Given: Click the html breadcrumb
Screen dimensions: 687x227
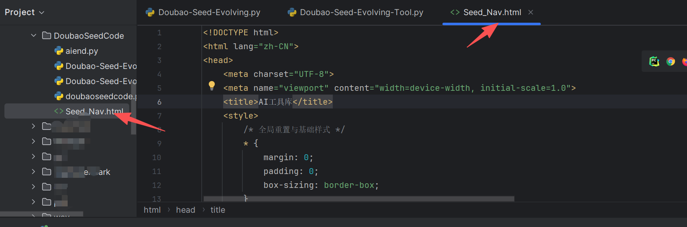Looking at the screenshot, I should click(152, 210).
